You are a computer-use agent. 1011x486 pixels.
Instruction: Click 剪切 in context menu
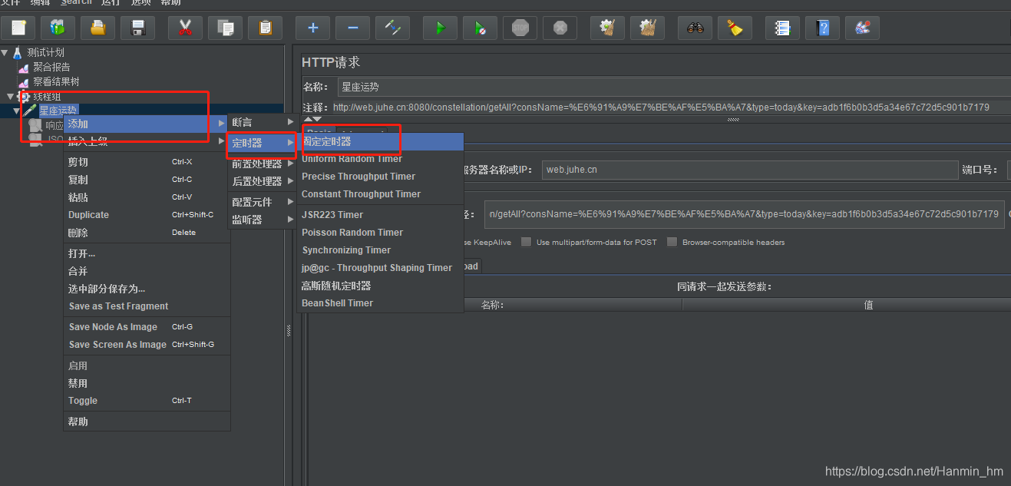pos(147,162)
